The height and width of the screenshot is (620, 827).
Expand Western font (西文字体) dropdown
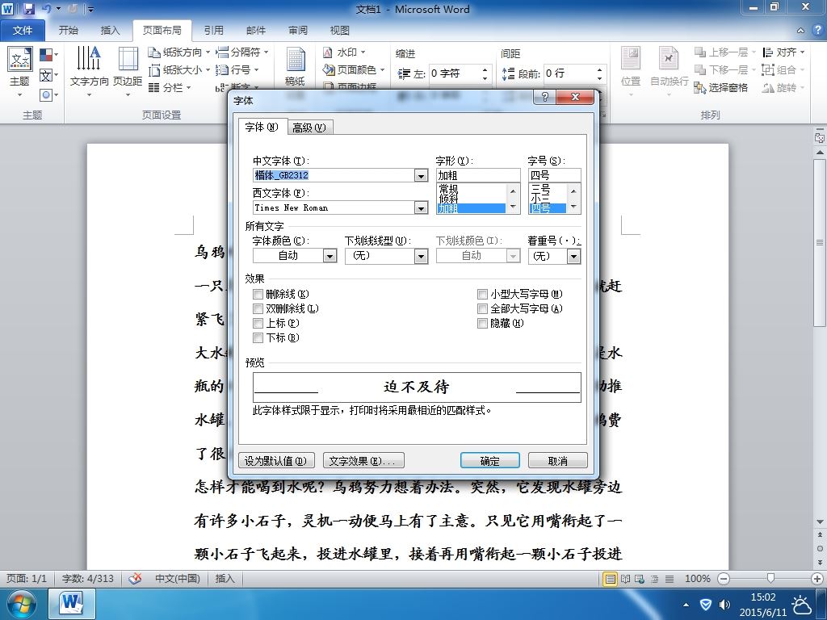pyautogui.click(x=421, y=207)
